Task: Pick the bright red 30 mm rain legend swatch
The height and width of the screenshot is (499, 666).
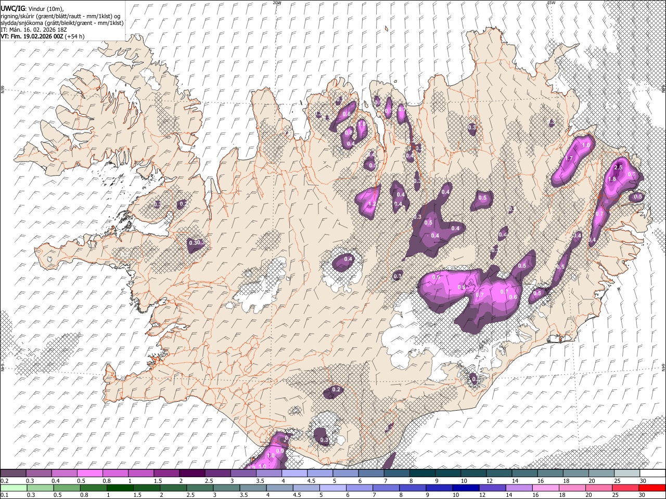Action: pyautogui.click(x=652, y=488)
